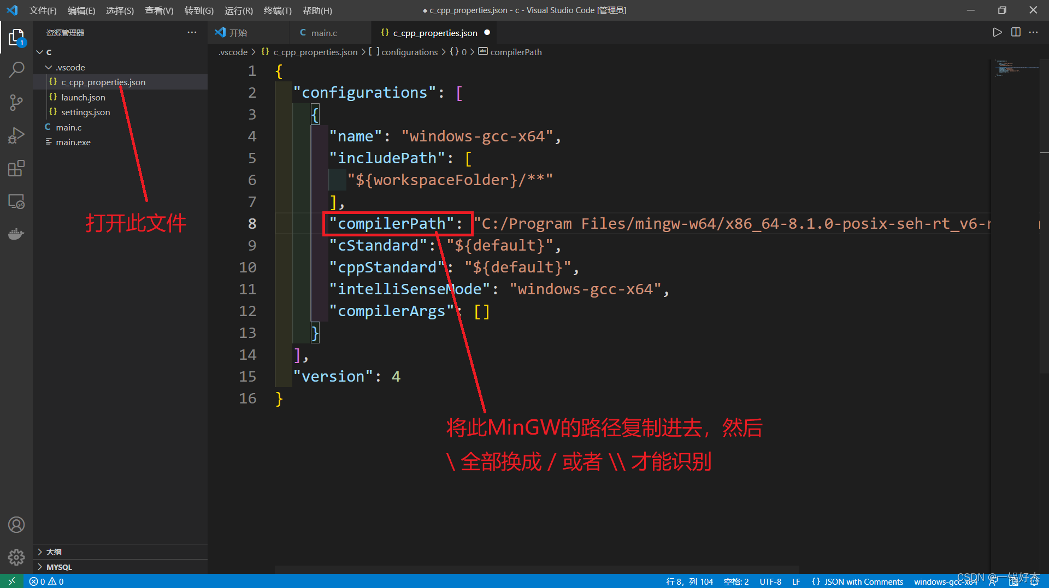Open the Remote Explorer view
Viewport: 1049px width, 588px height.
click(x=16, y=201)
